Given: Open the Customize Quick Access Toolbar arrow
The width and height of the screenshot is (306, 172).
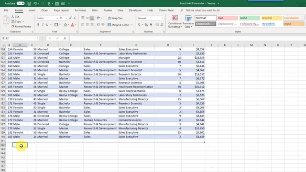Looking at the screenshot, I should click(x=69, y=3).
